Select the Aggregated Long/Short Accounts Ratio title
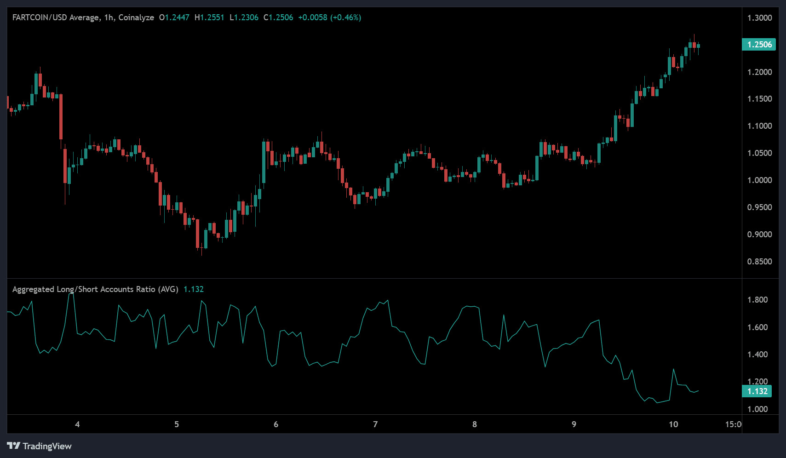Viewport: 786px width, 458px height. pyautogui.click(x=95, y=289)
